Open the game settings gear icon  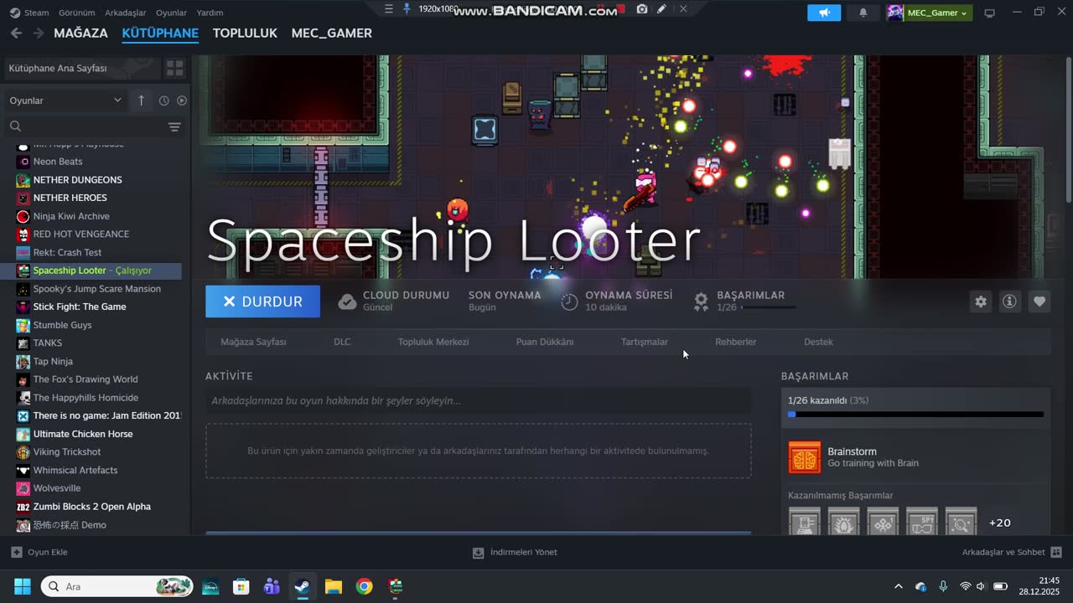click(x=980, y=301)
